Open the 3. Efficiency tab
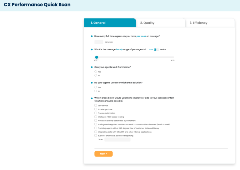Screen dimensions: 240x170 click(x=210, y=23)
